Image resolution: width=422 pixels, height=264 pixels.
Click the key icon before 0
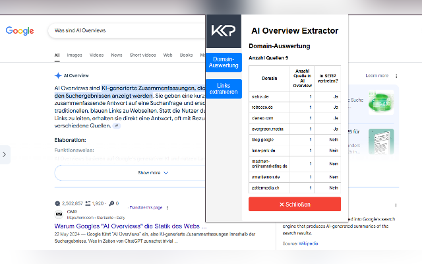tap(111, 204)
